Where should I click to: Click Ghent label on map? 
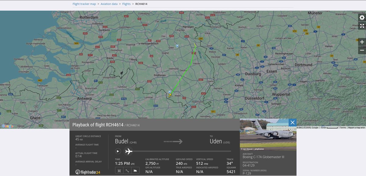[x=35, y=118]
